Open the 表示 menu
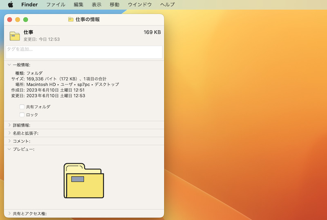This screenshot has height=220, width=327. point(96,4)
